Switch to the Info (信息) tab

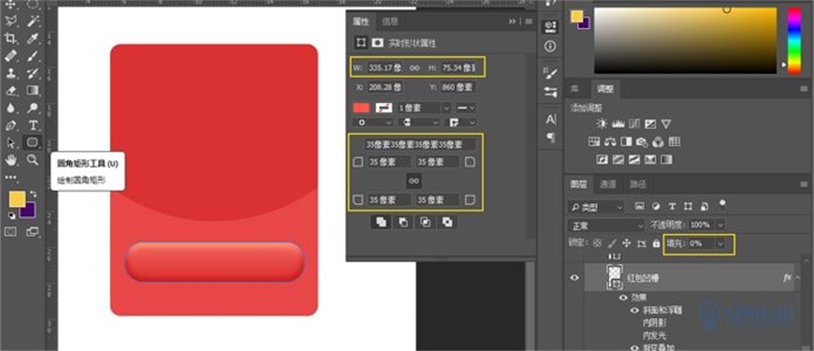[390, 22]
